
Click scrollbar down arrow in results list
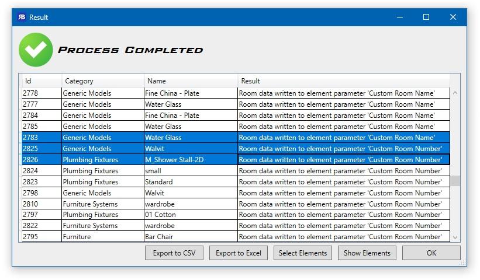(455, 237)
